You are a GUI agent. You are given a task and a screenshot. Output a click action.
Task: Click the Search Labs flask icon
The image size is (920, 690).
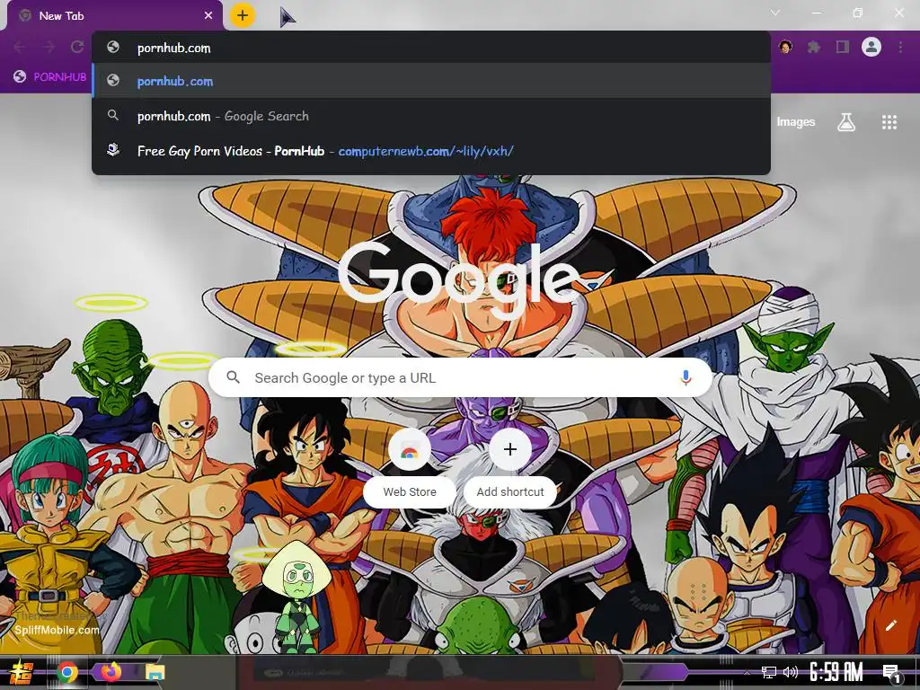click(846, 121)
